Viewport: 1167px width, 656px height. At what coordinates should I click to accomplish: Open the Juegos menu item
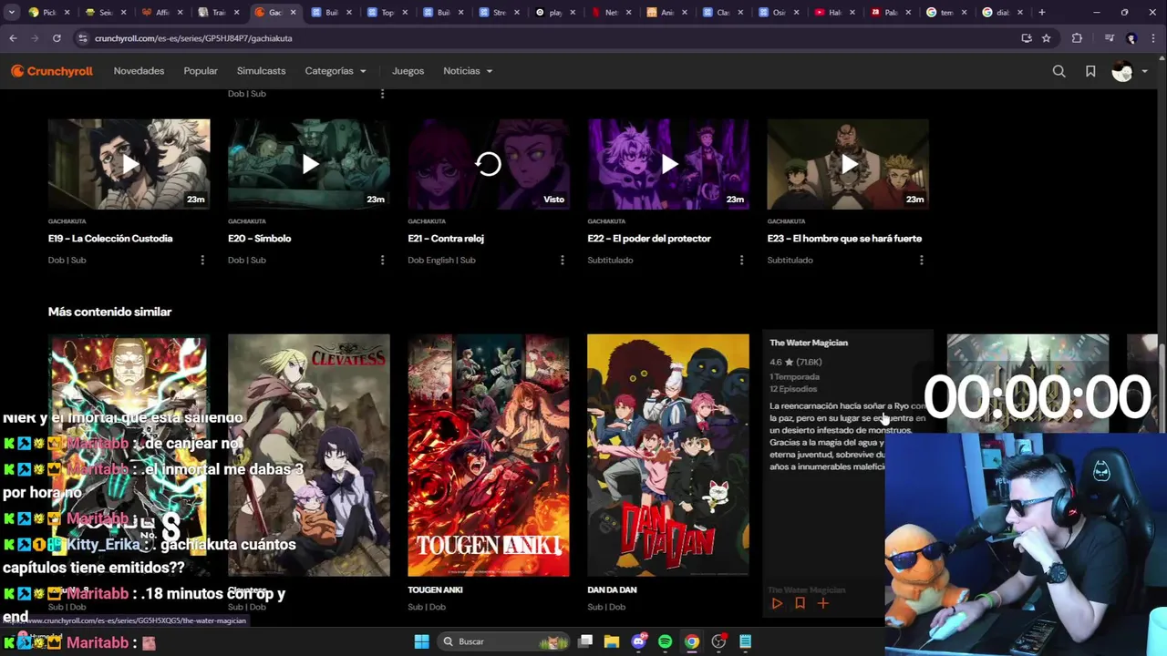[x=408, y=71]
